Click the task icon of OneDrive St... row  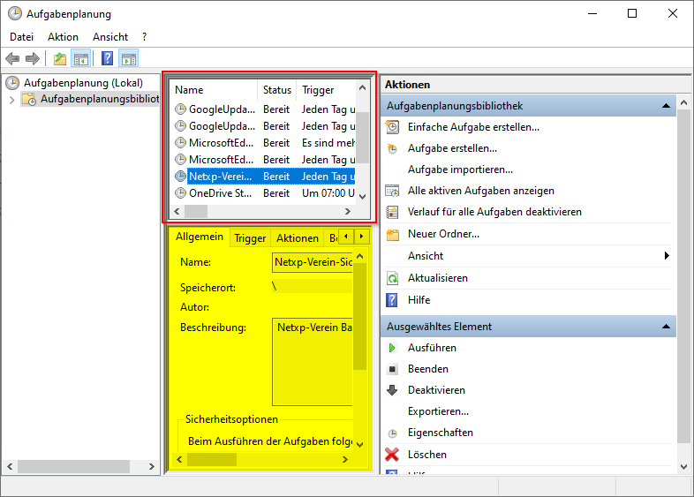tap(180, 193)
